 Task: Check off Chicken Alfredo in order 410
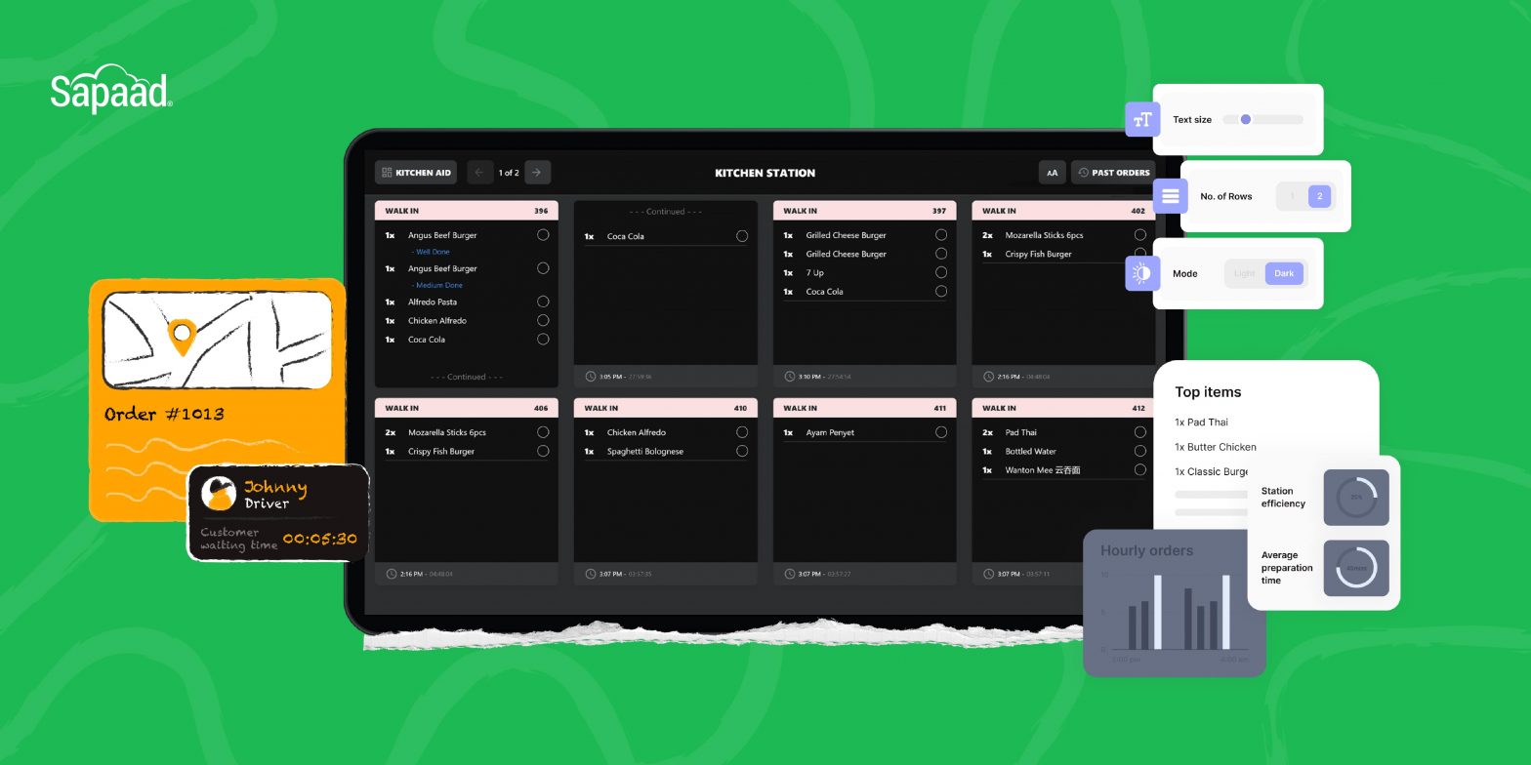tap(742, 432)
